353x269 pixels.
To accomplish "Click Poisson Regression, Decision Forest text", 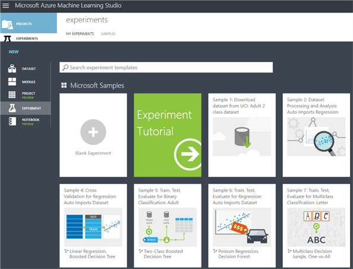I will (x=238, y=254).
